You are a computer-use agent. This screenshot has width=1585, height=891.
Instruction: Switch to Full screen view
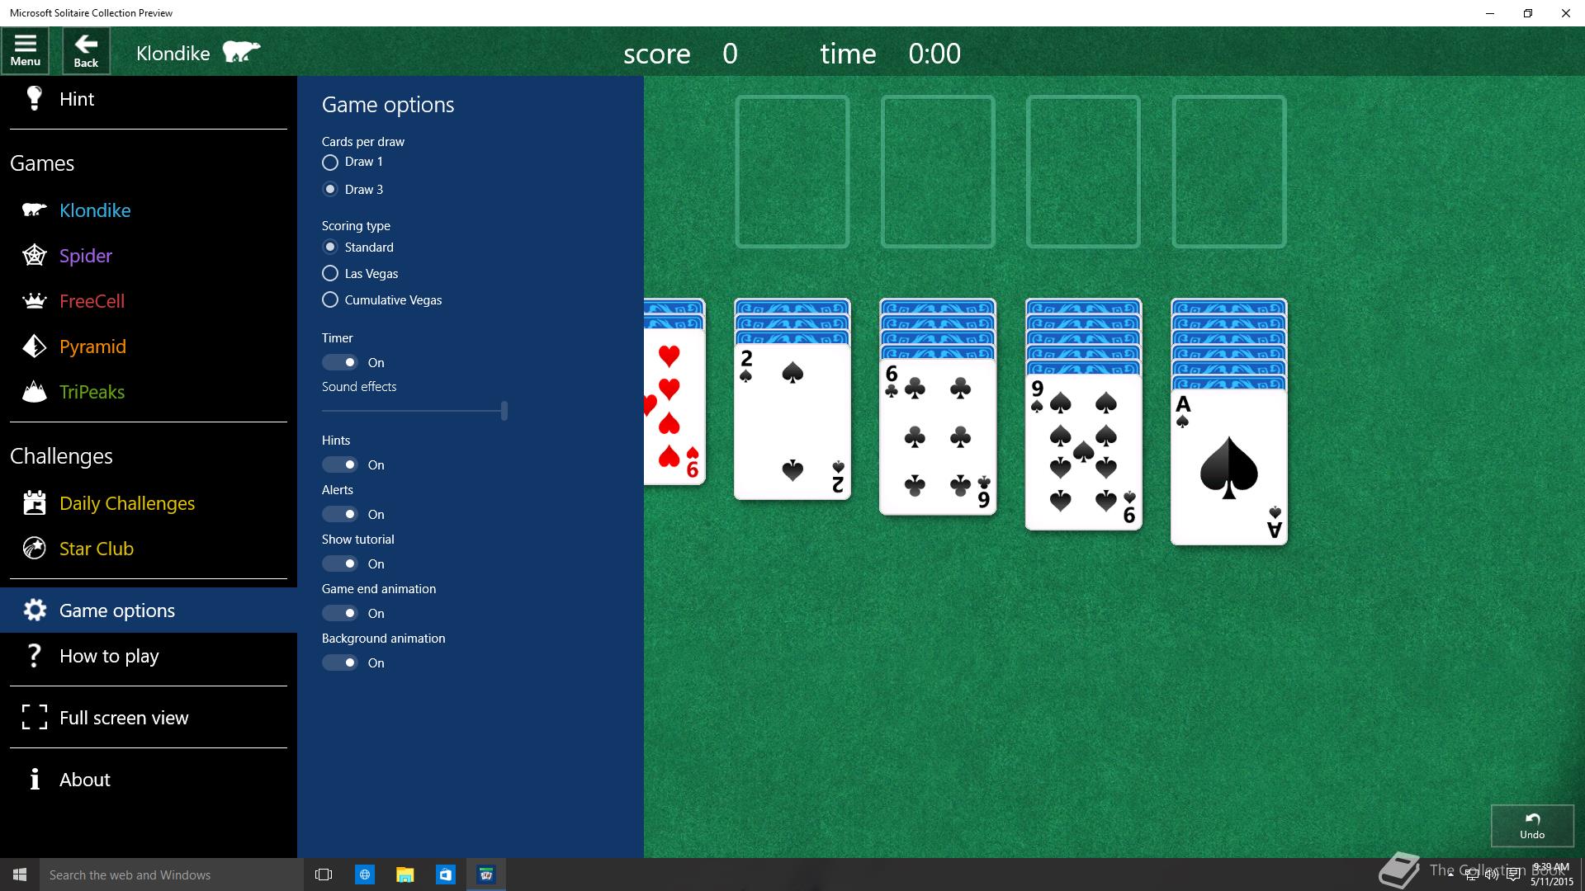(x=149, y=717)
